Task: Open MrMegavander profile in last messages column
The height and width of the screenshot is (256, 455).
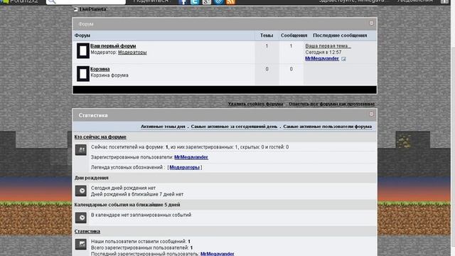Action: [x=322, y=58]
